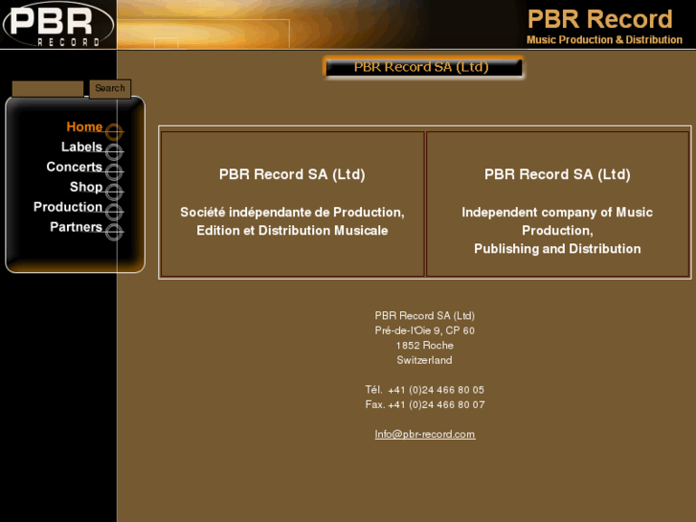696x522 pixels.
Task: Open the Concerts menu item
Action: (74, 167)
